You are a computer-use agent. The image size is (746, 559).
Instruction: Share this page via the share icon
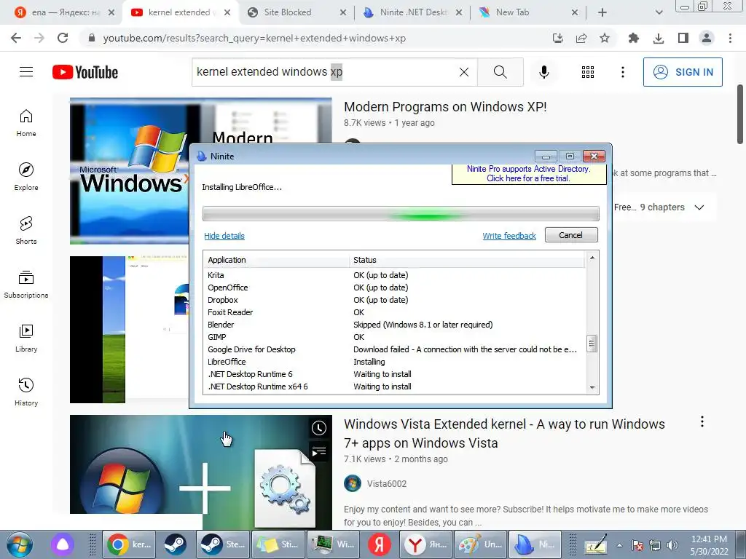pyautogui.click(x=581, y=38)
